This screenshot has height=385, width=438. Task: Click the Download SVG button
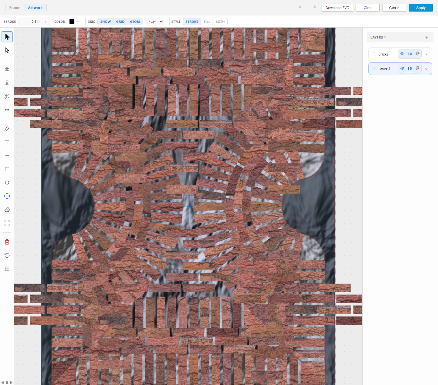point(337,8)
